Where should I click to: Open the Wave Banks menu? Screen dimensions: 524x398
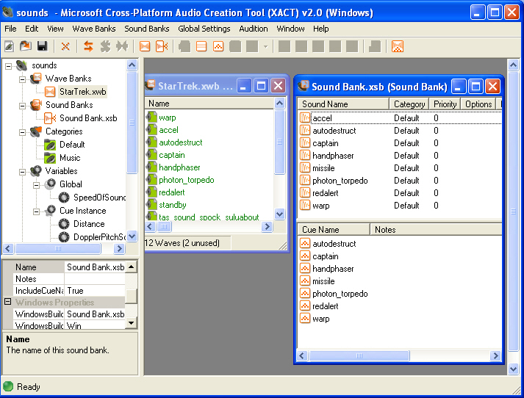94,29
